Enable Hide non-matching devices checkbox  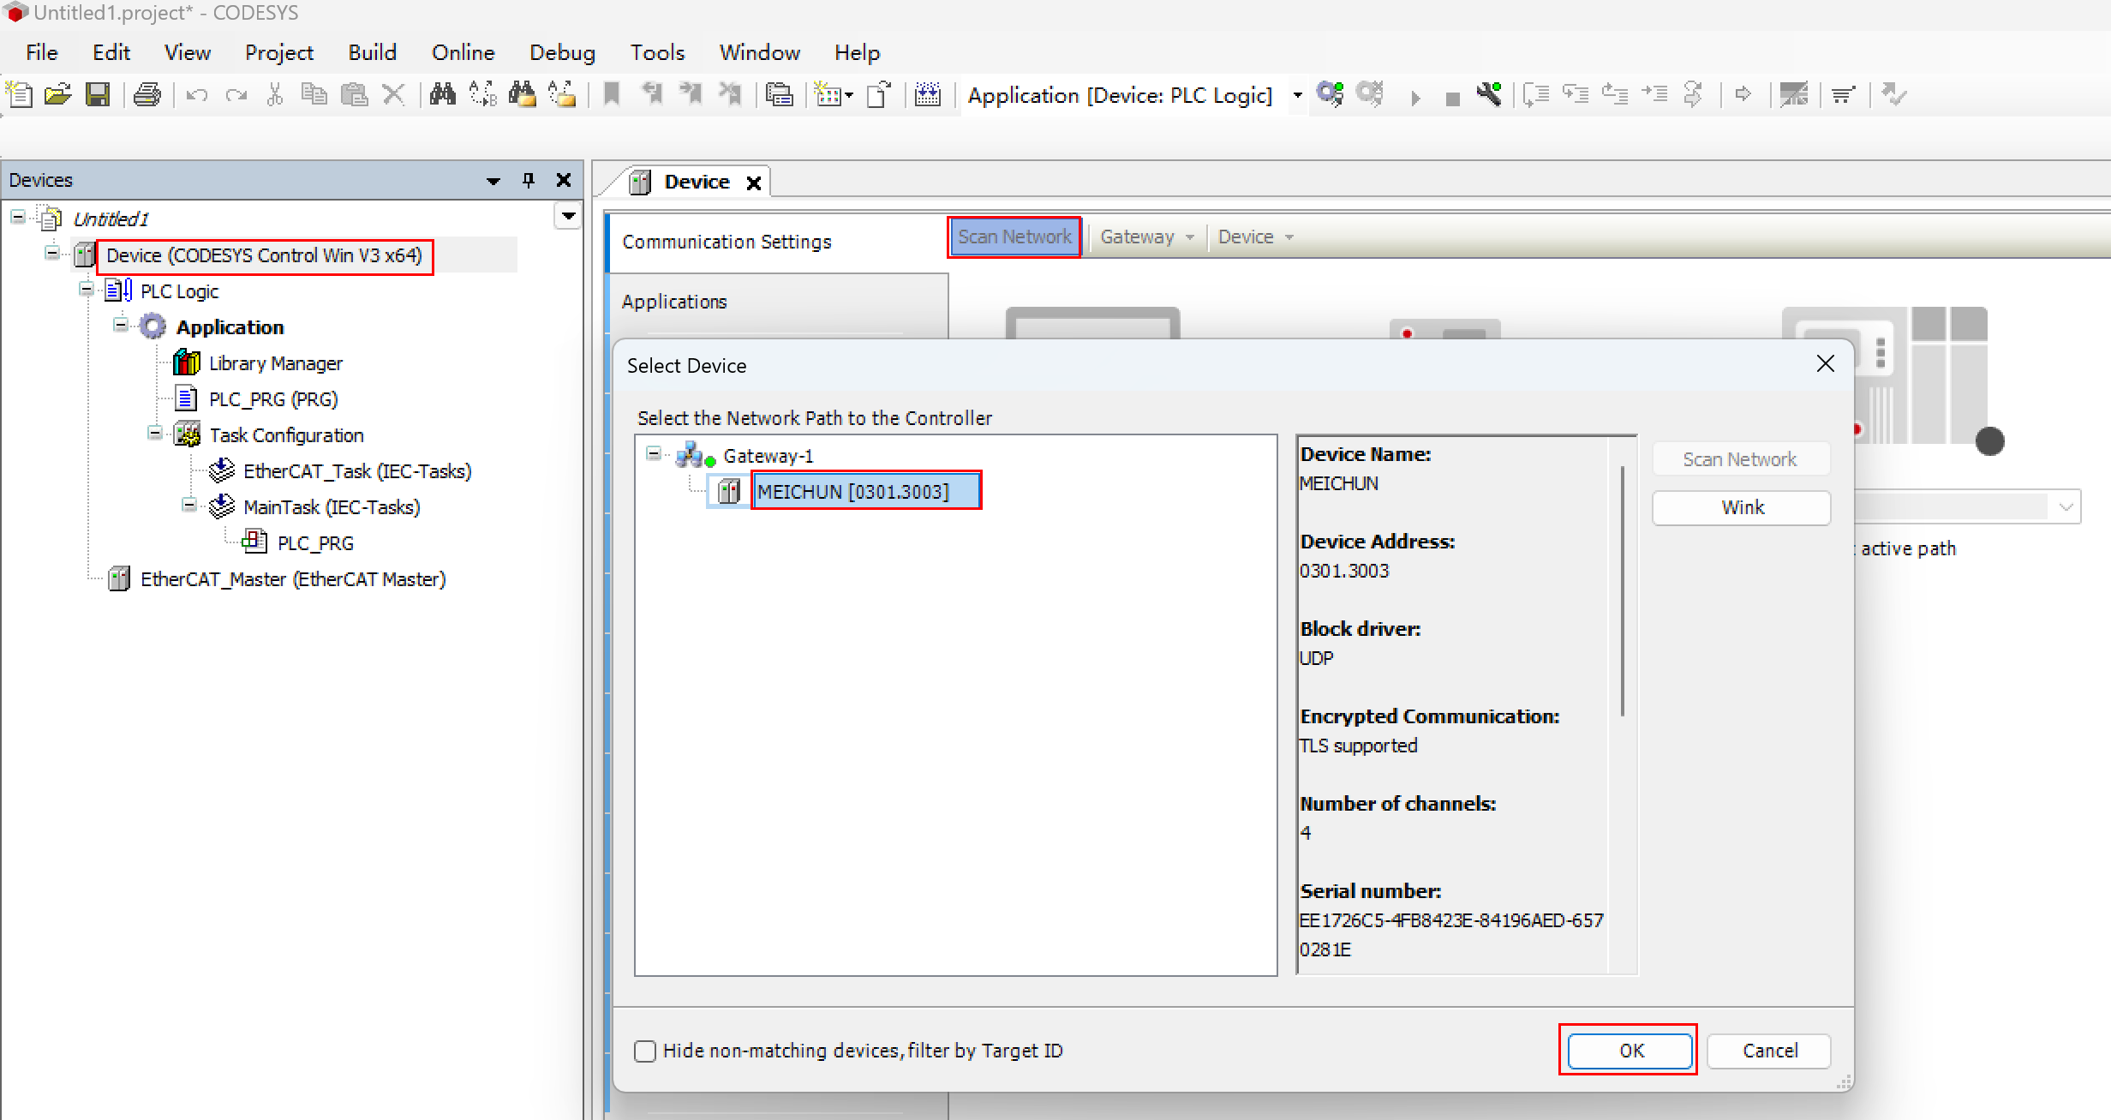(x=645, y=1051)
